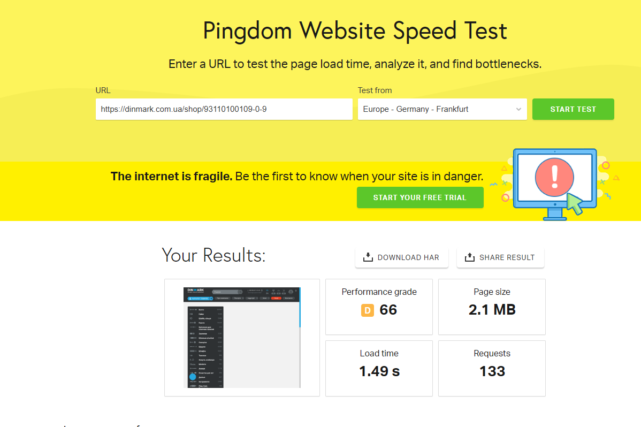Expand the Test from chevron arrow

tap(518, 109)
